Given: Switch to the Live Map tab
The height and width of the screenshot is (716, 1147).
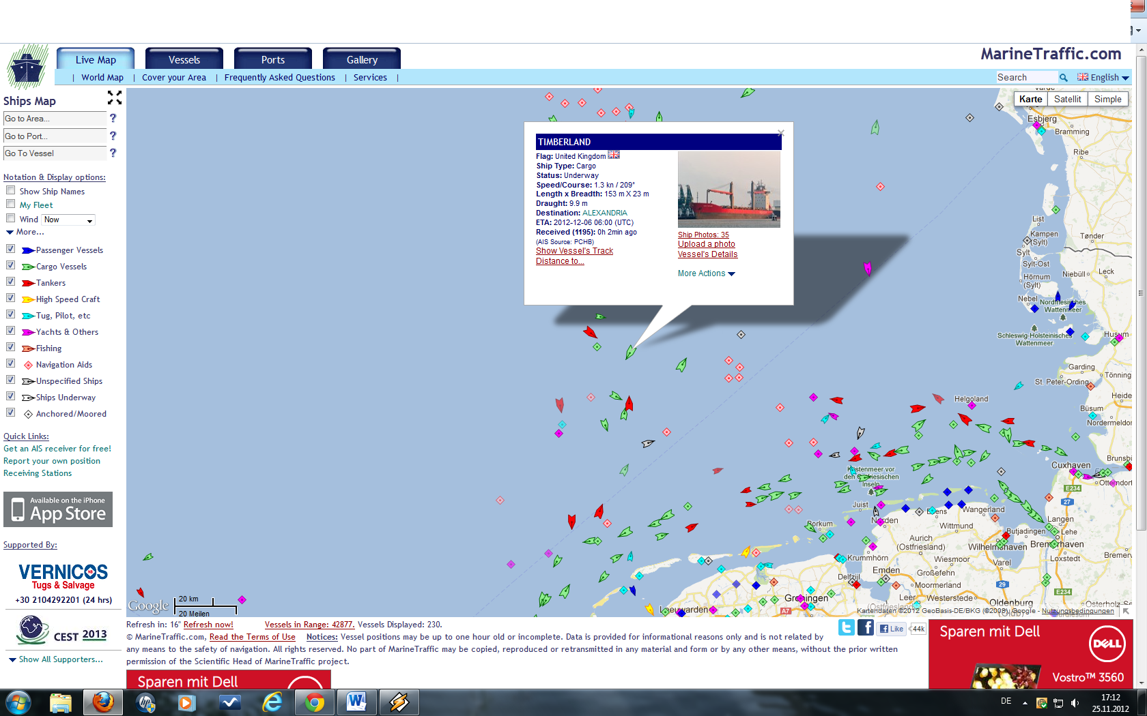Looking at the screenshot, I should (96, 59).
